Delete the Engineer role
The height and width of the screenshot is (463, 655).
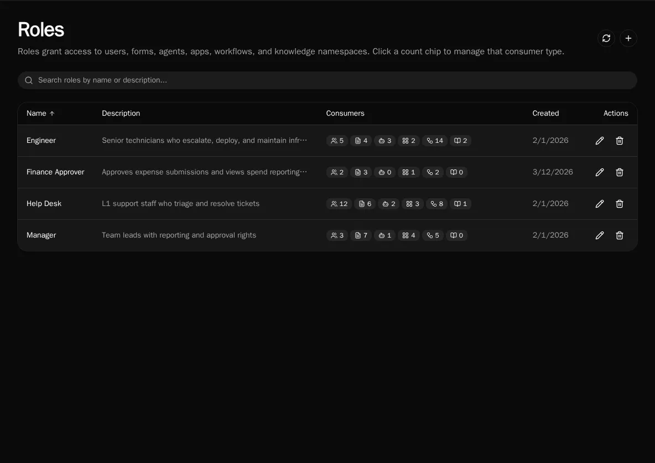(620, 141)
